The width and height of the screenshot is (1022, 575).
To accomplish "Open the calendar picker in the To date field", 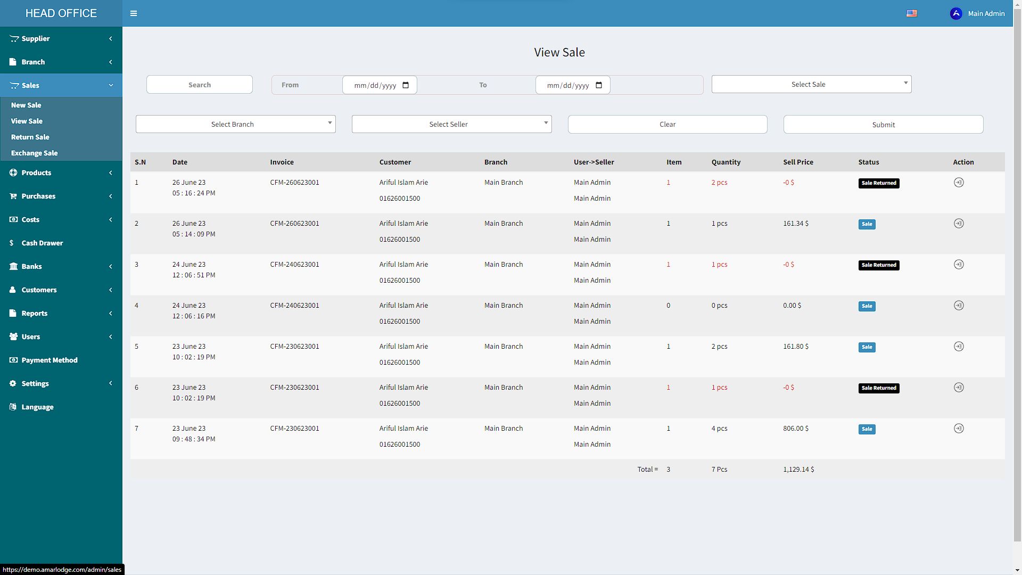I will [599, 85].
